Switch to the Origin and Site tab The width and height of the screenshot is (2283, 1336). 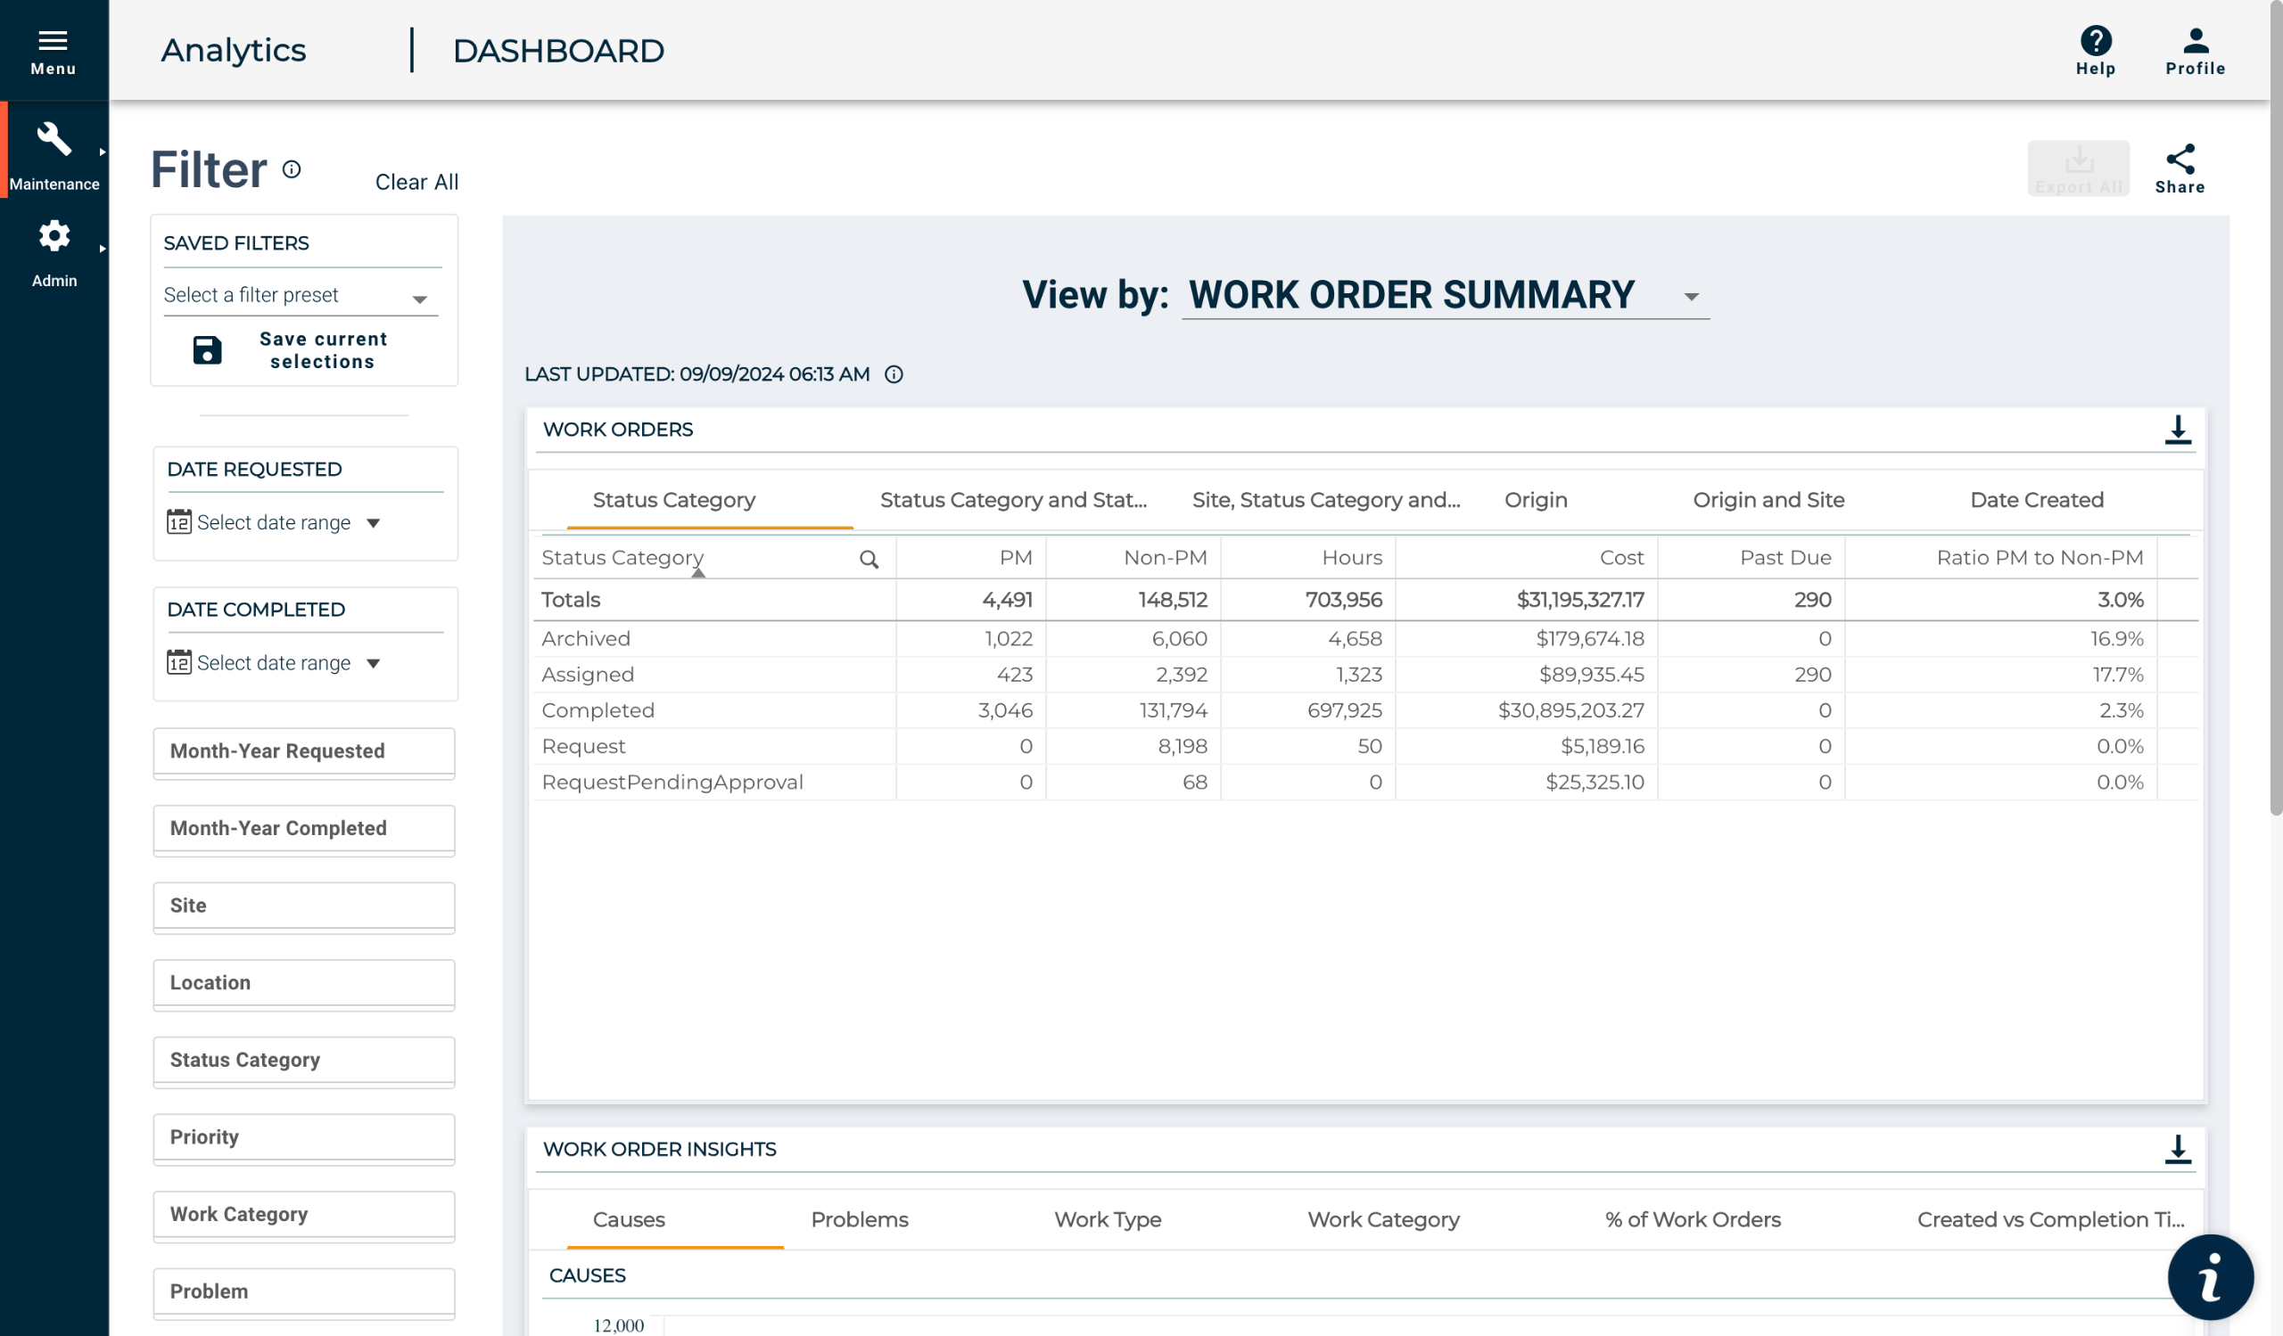1768,500
